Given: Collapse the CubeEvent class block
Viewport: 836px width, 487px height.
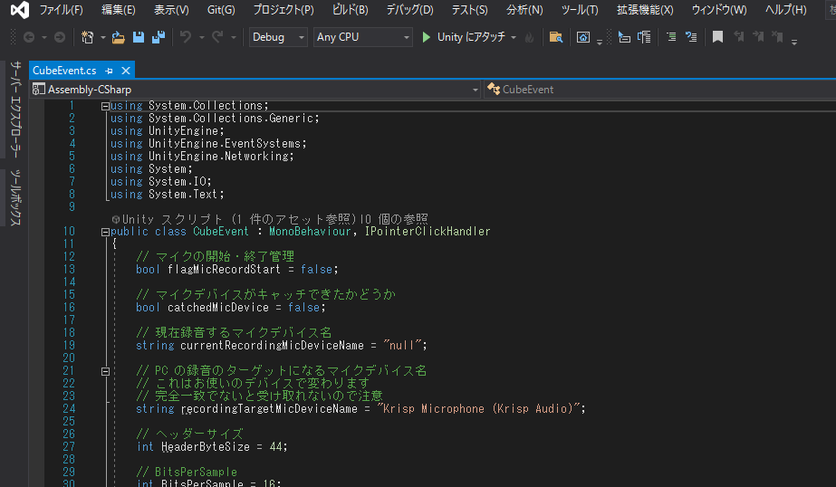Looking at the screenshot, I should click(106, 232).
